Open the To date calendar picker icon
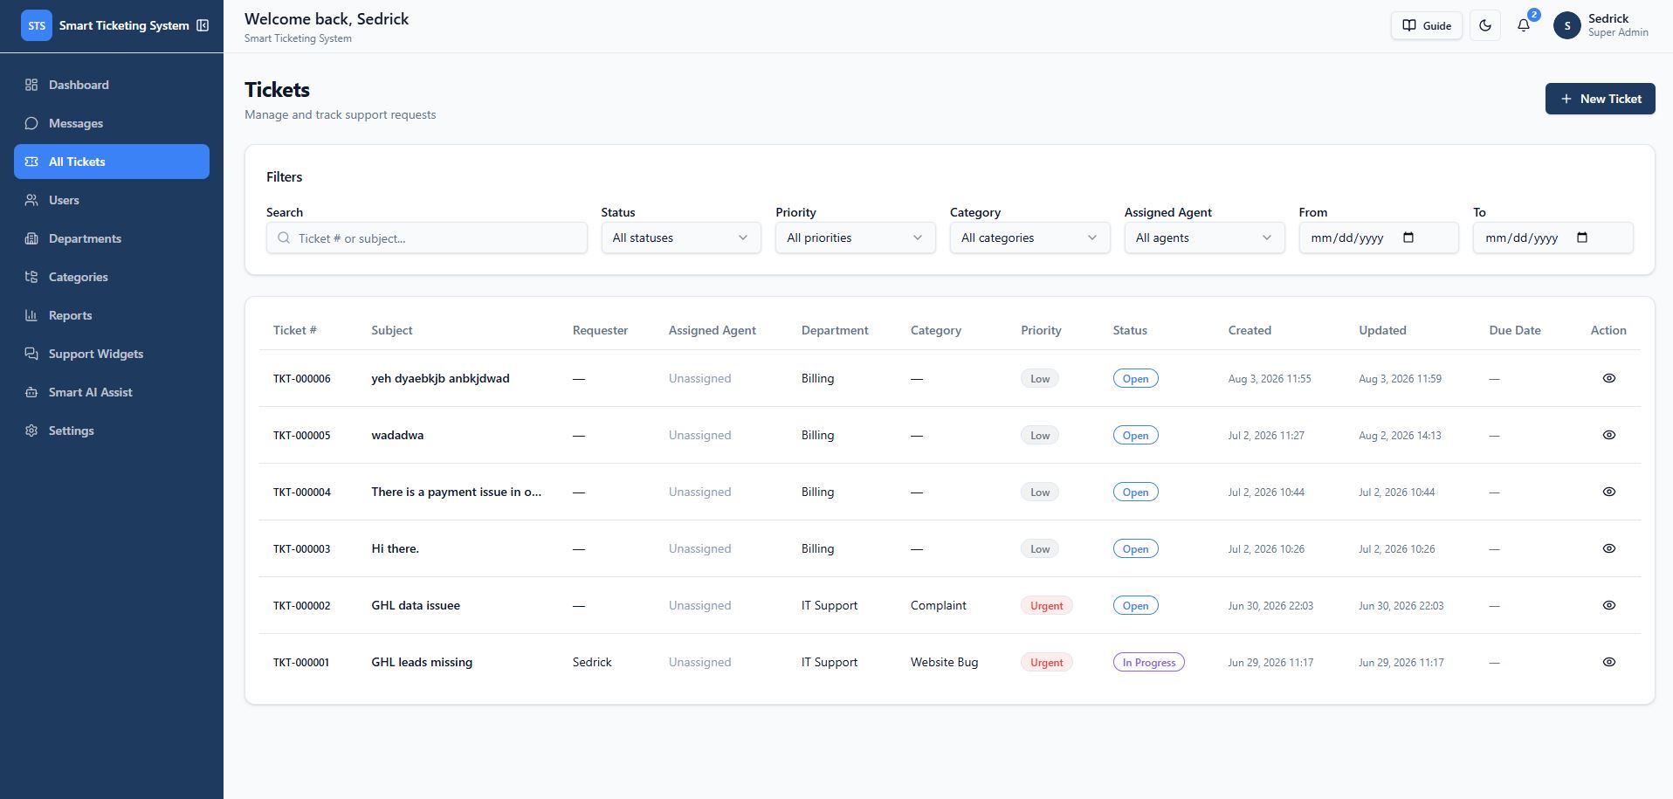The width and height of the screenshot is (1673, 799). pyautogui.click(x=1582, y=238)
